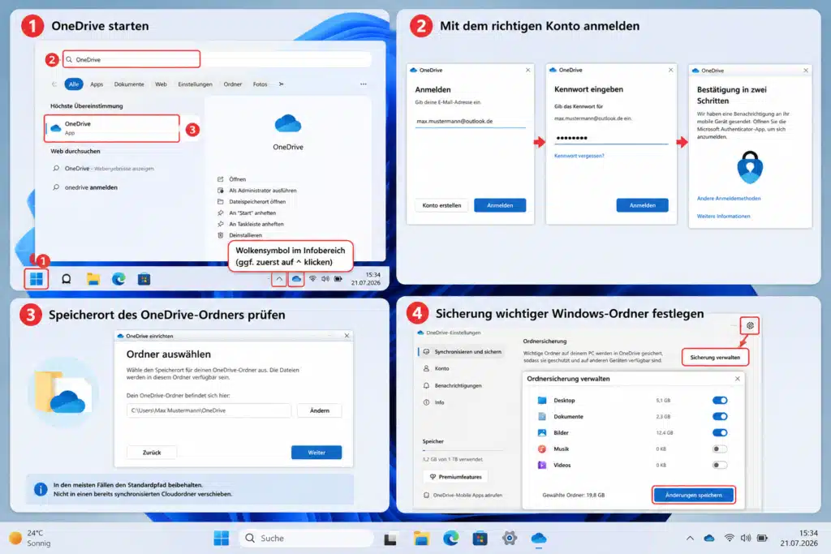This screenshot has height=554, width=831.
Task: Open File Explorer on the bottom taskbar
Action: [x=421, y=539]
